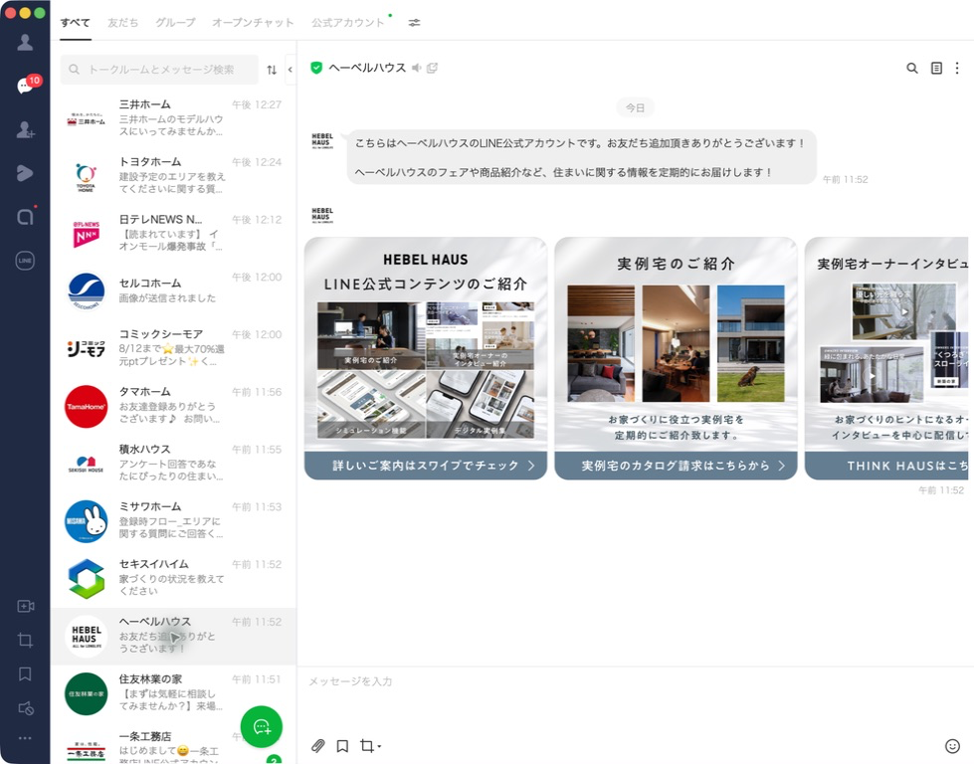Open 実例宅のご紹介 card image
This screenshot has width=974, height=764.
click(x=676, y=344)
